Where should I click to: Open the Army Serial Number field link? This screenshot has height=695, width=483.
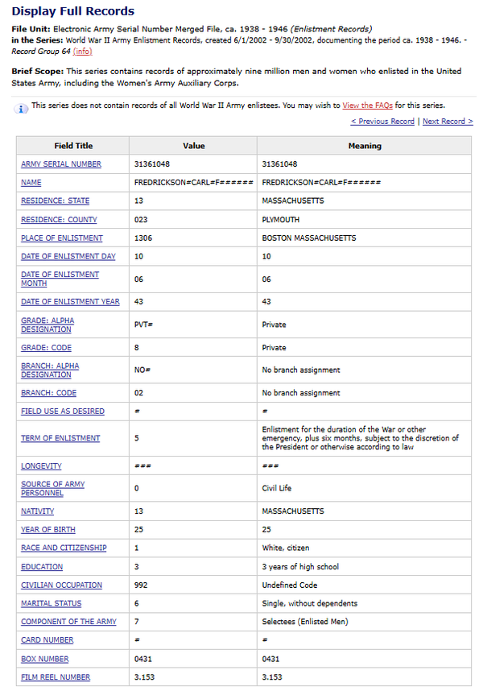pyautogui.click(x=61, y=164)
